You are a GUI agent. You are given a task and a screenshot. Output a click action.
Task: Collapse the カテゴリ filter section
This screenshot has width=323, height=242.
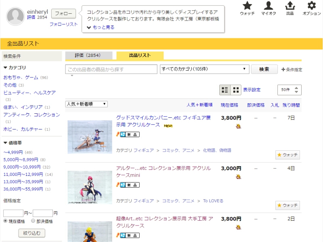[x=6, y=68]
